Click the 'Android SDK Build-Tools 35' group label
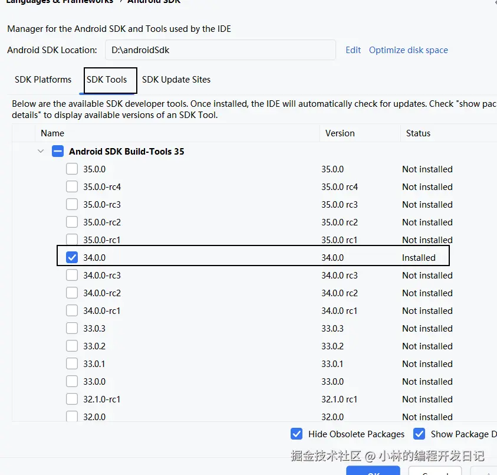 coord(127,152)
